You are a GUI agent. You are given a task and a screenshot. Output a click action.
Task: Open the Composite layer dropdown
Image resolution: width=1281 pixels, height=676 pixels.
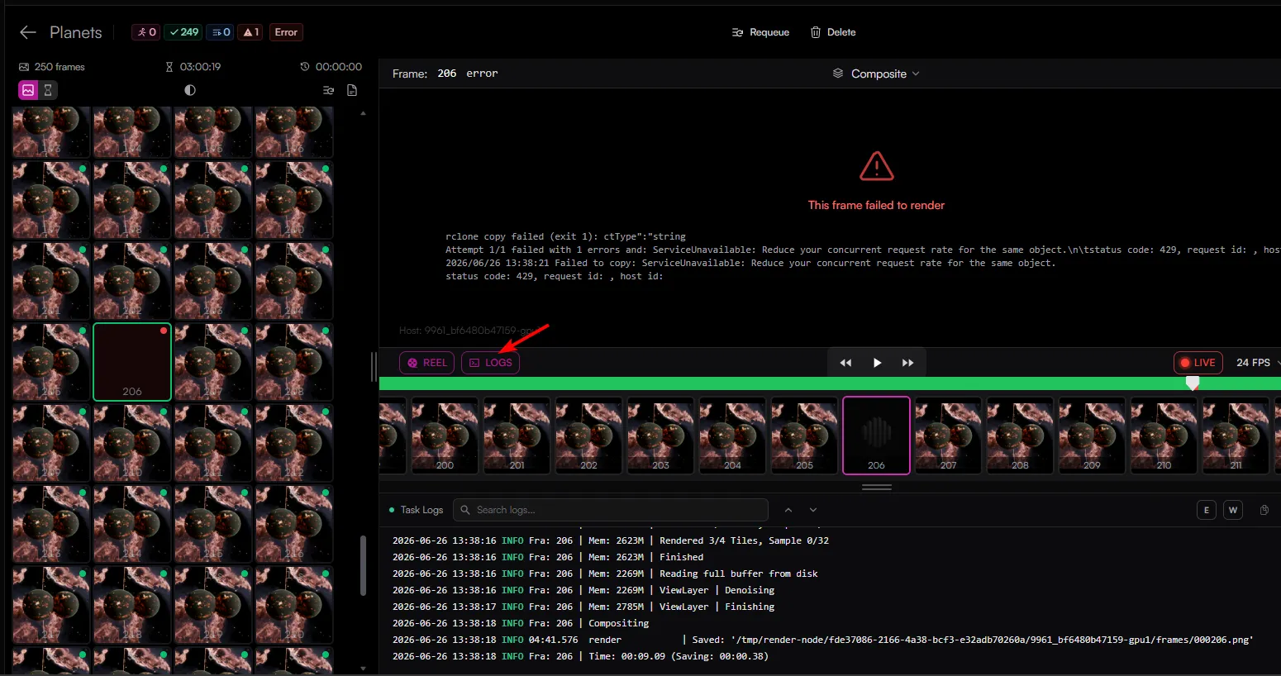[x=876, y=74]
